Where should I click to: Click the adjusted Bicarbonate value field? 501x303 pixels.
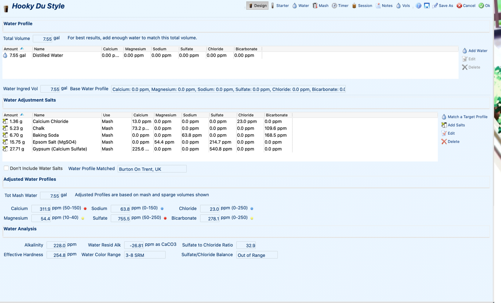[210, 219]
